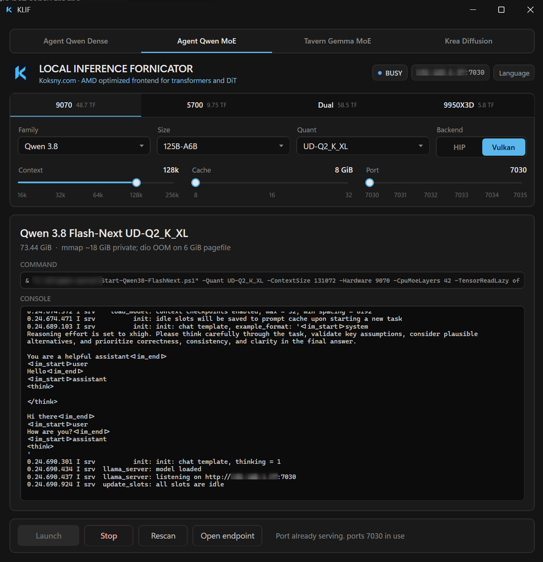Click the Port slider handle at 7030
The image size is (543, 562).
[x=369, y=183]
